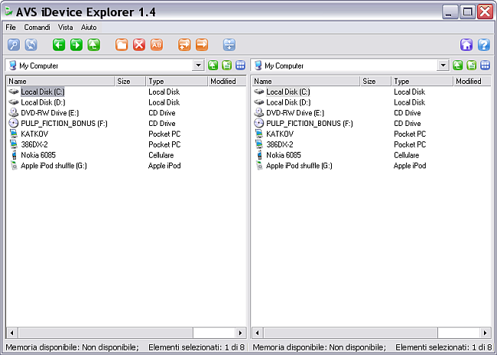Select Local Disk (C:) in right panel
Viewport: 497px width, 355px height.
(287, 92)
